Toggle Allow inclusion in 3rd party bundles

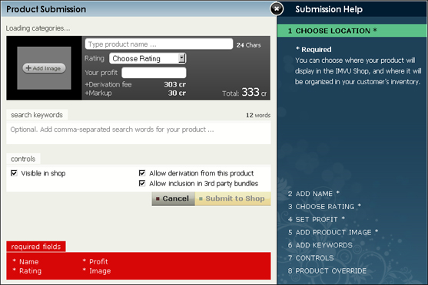click(142, 183)
